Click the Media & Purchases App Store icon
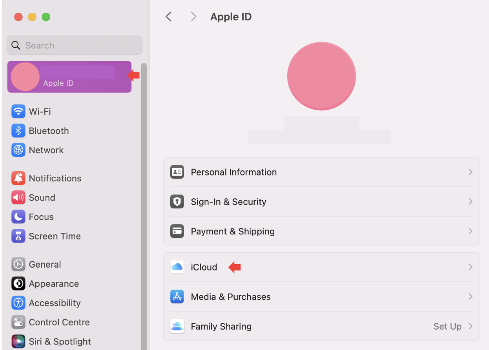This screenshot has height=350, width=489. (177, 296)
